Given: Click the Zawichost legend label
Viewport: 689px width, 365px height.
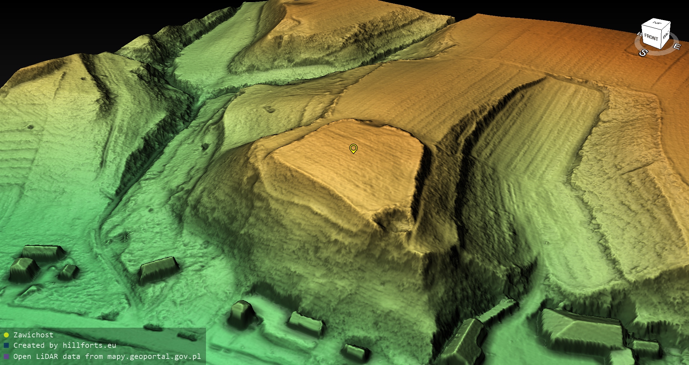Looking at the screenshot, I should pos(33,335).
